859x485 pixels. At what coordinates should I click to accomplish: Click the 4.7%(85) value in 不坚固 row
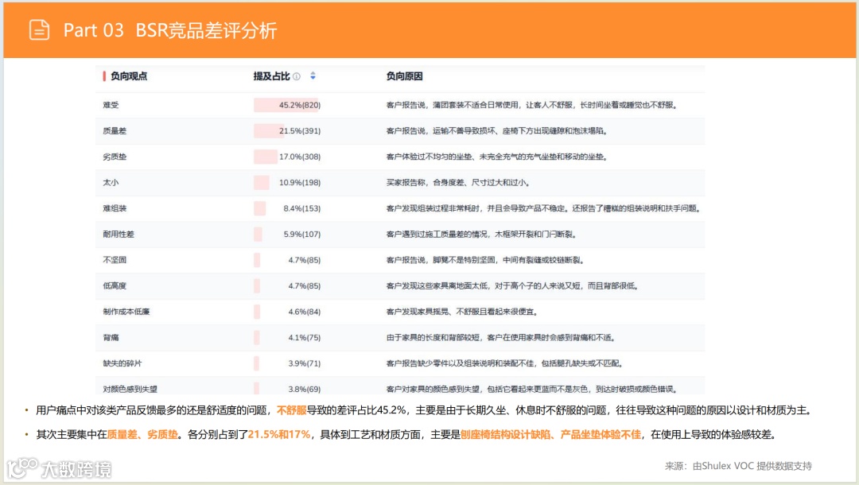(305, 260)
